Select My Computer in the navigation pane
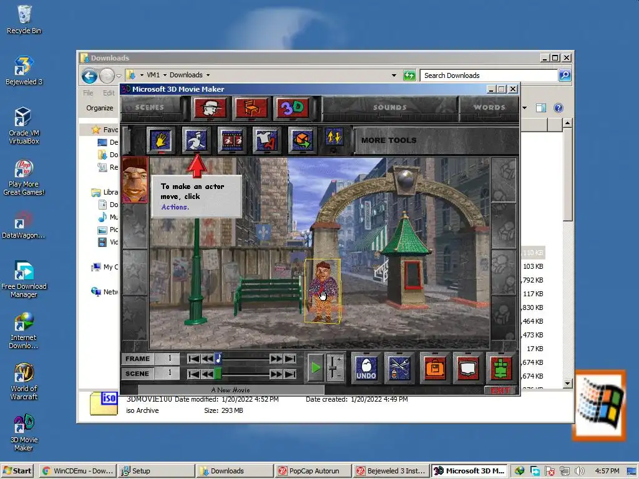The image size is (639, 479). [105, 267]
